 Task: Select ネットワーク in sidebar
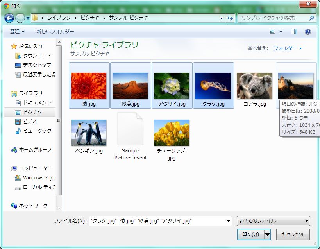coord(29,206)
